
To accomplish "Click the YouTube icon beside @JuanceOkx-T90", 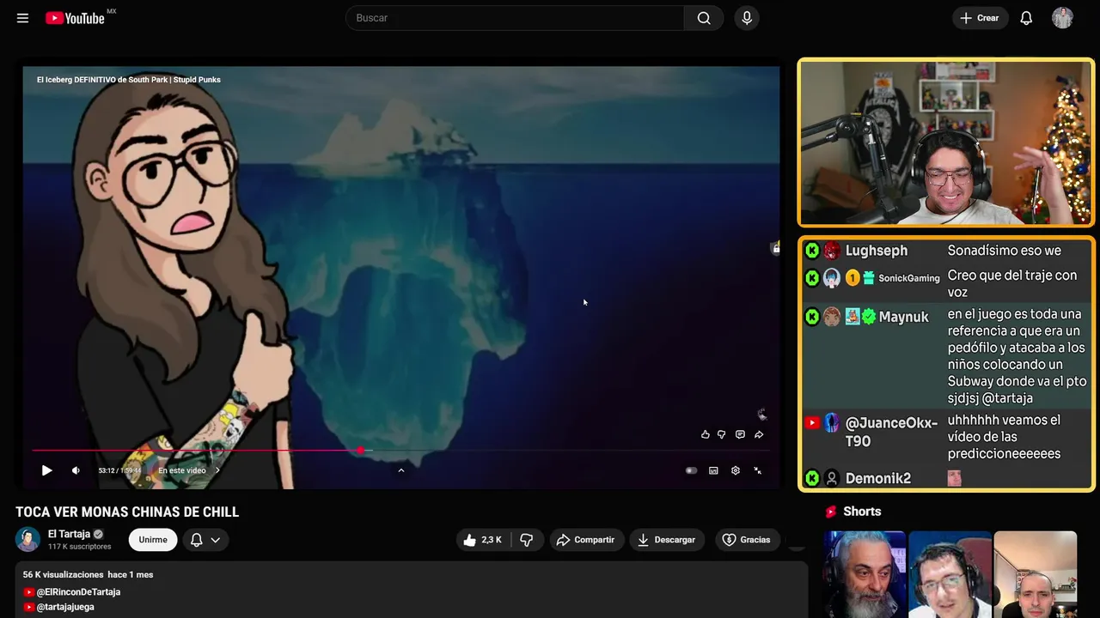I will tap(812, 423).
